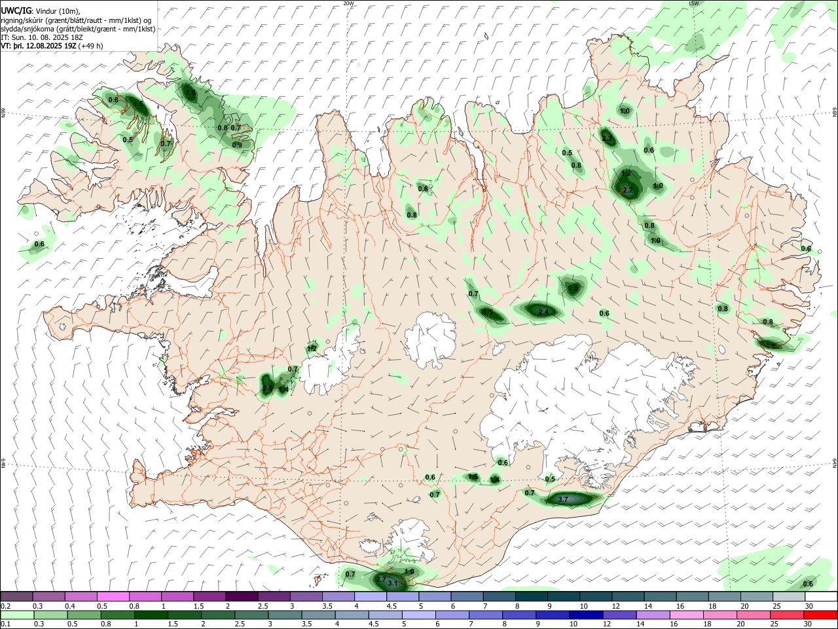
Task: Pick the bright magenta 0.5 swatch in snow scale
Action: pos(113,597)
